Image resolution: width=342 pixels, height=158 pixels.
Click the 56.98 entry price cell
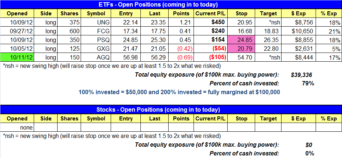[125, 57]
